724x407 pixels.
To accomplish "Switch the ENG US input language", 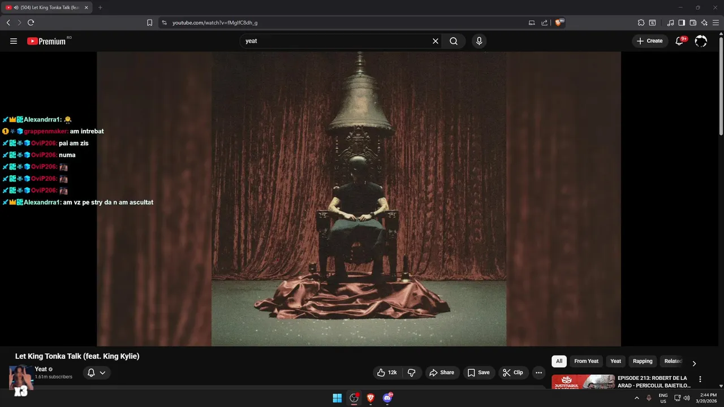I will tap(663, 398).
